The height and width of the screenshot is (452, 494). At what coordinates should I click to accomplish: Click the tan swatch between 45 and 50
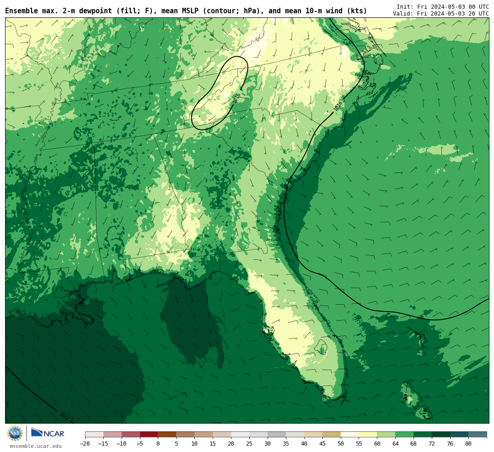(332, 435)
